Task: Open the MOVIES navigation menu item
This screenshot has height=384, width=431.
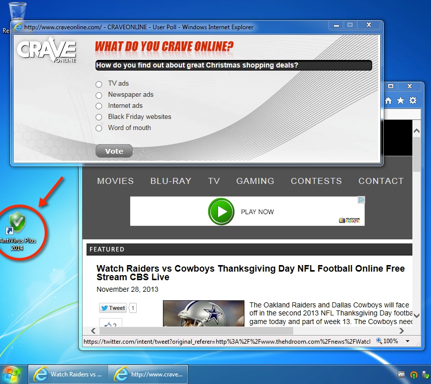Action: coord(116,181)
